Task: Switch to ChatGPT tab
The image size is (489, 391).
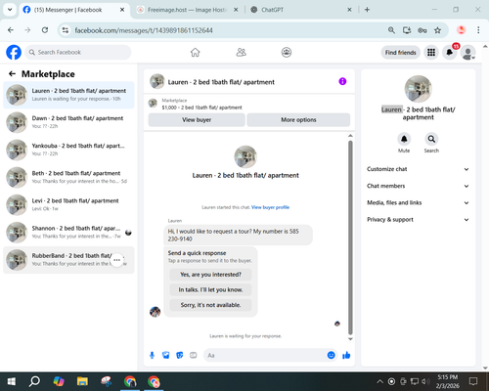Action: coord(300,10)
